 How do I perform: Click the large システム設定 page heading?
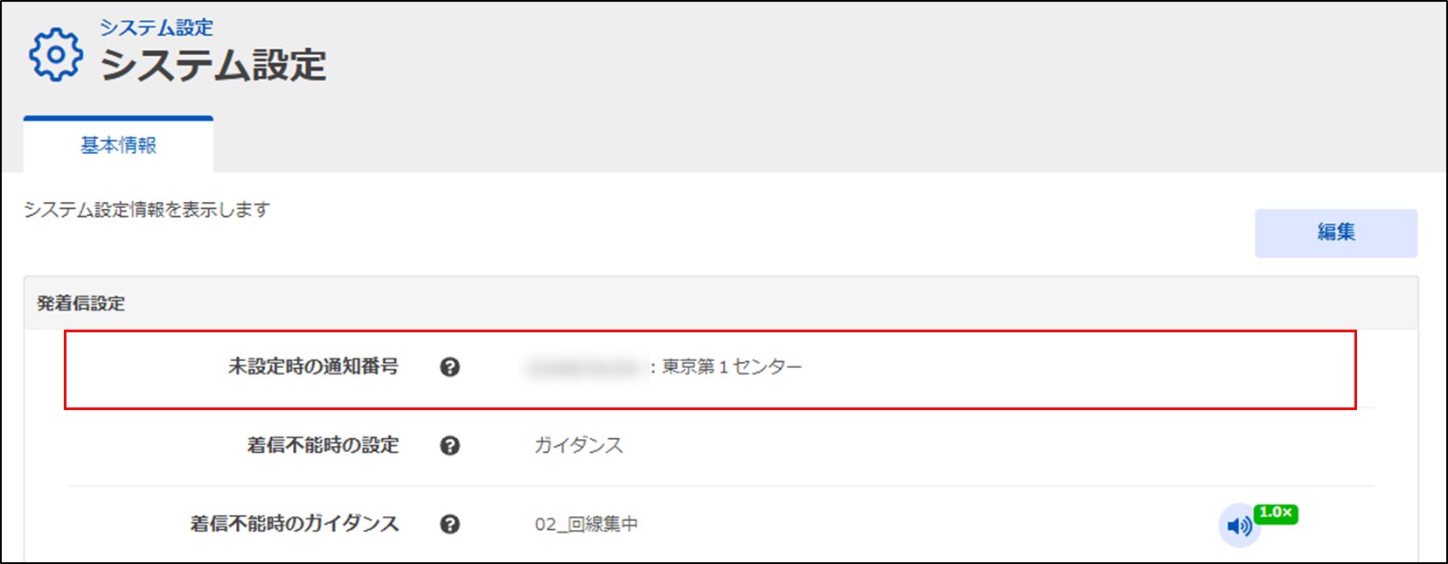(213, 66)
